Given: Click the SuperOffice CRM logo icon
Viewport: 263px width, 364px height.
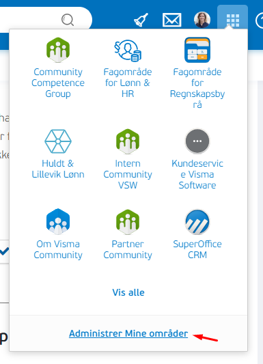Looking at the screenshot, I should (197, 222).
